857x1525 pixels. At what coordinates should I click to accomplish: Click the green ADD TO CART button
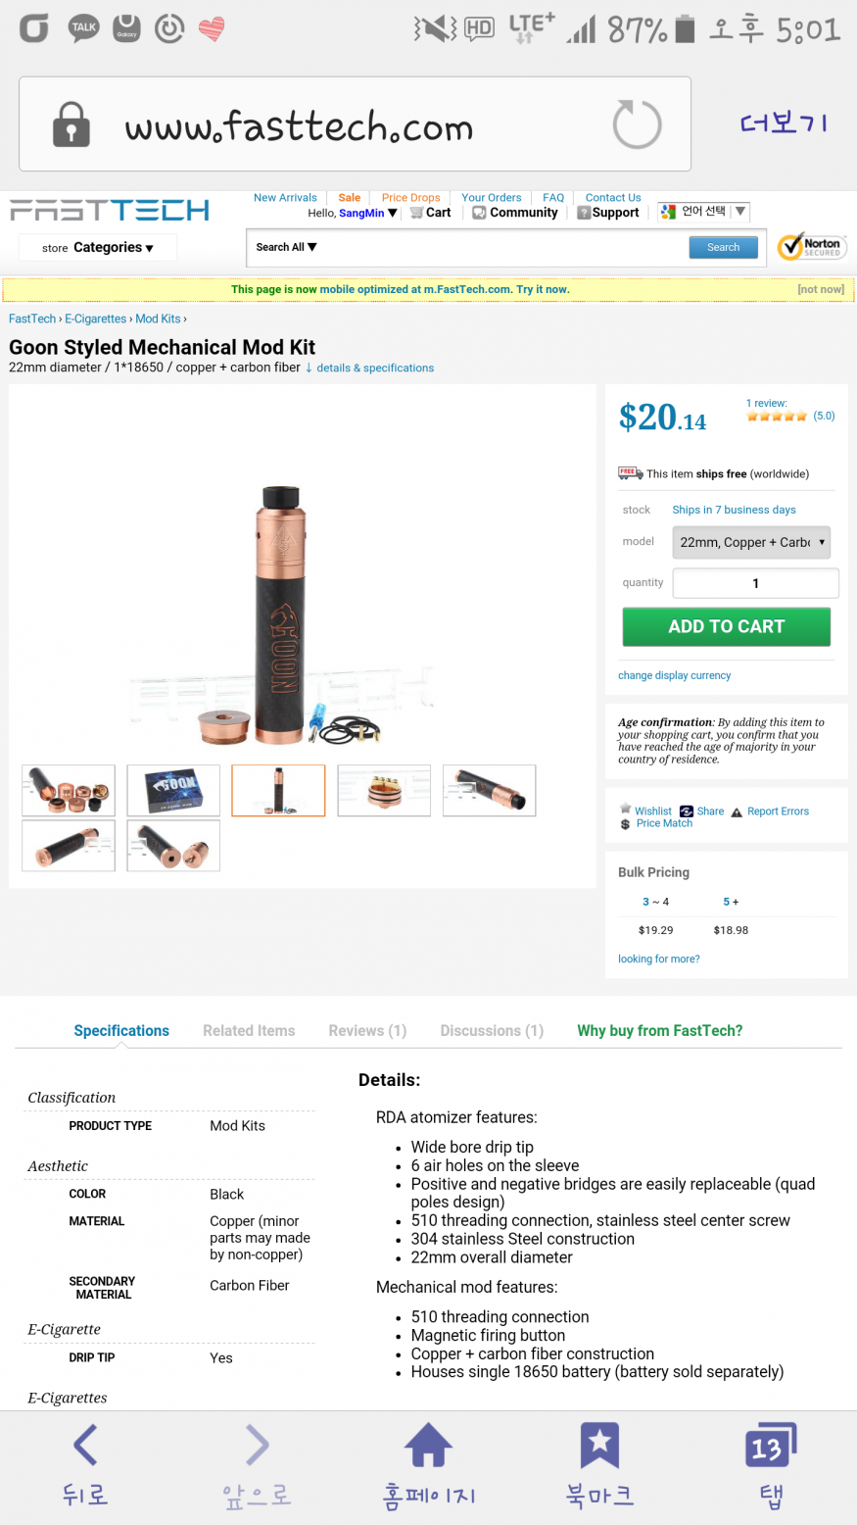[726, 626]
